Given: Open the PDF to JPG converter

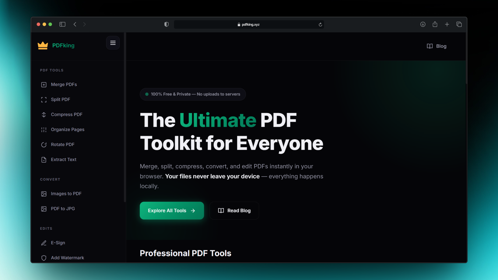Looking at the screenshot, I should [x=44, y=209].
